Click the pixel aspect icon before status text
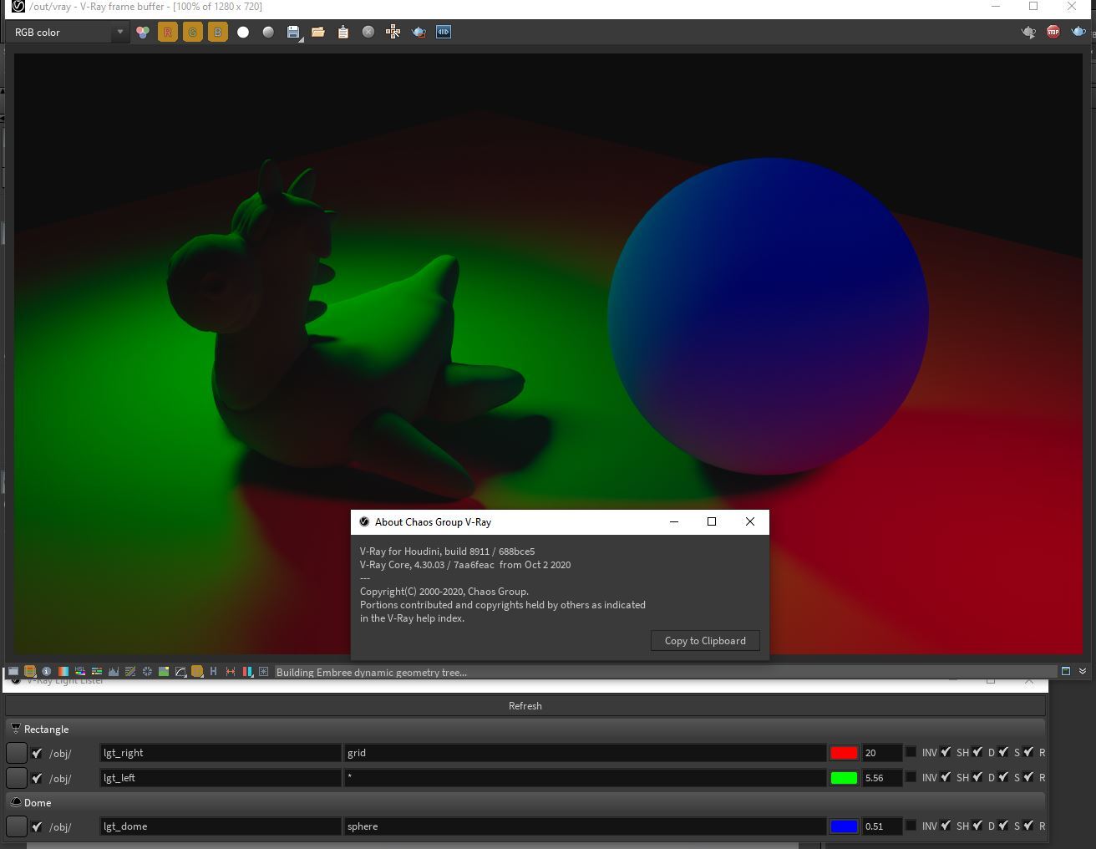 click(x=264, y=671)
